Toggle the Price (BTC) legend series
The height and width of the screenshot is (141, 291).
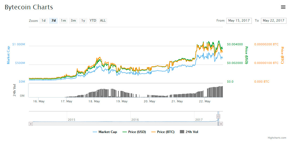pos(163,132)
